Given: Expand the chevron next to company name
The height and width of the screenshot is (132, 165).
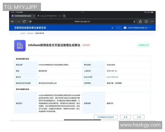Looking at the screenshot, I should point(150,28).
